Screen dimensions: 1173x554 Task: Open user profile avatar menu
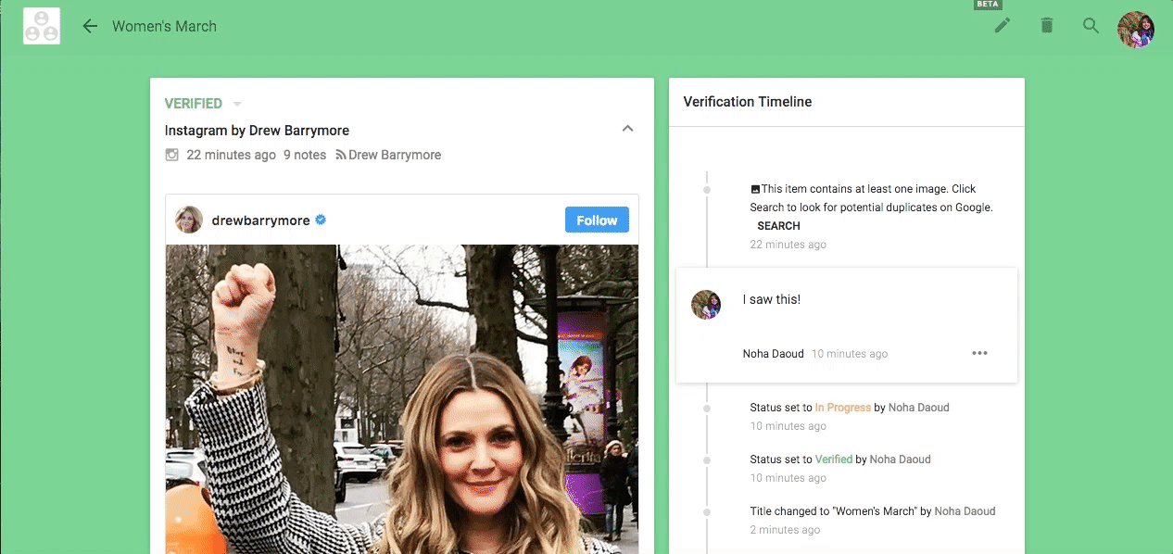pos(1136,30)
